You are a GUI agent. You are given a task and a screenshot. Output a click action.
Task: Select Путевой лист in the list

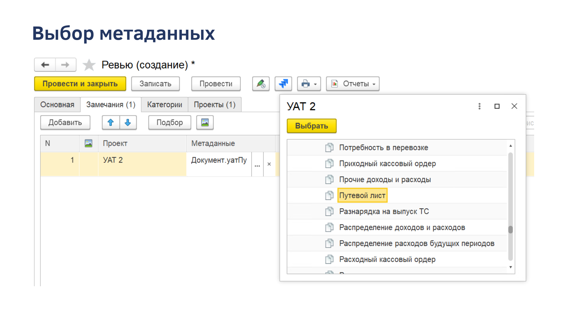(362, 196)
